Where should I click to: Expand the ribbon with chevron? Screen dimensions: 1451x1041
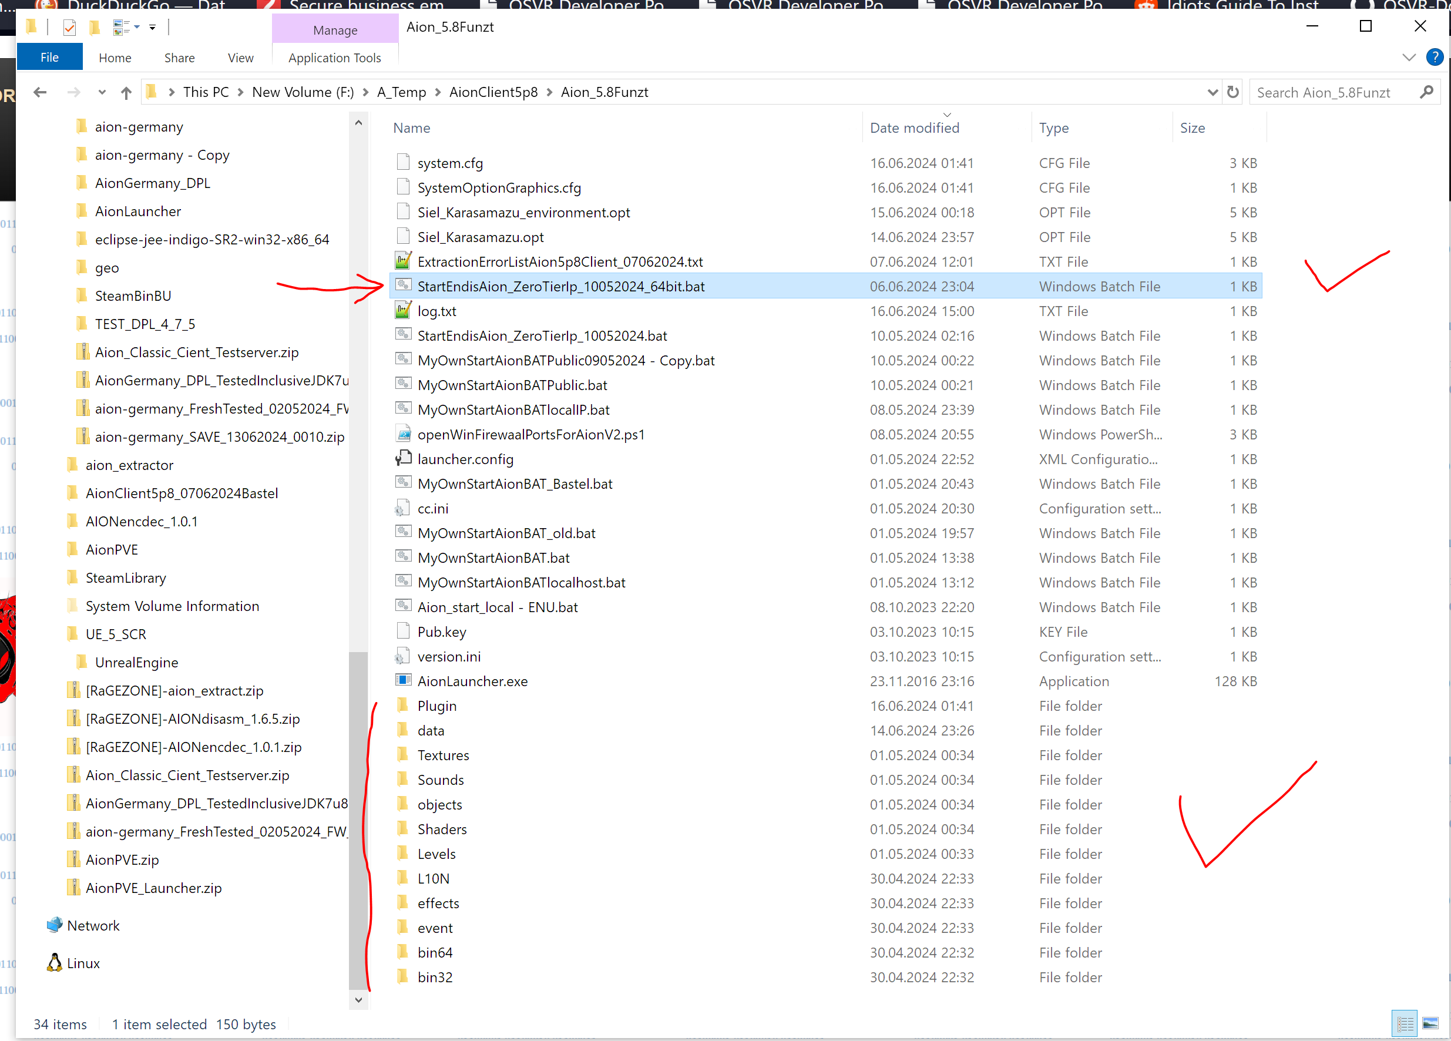pos(1408,58)
